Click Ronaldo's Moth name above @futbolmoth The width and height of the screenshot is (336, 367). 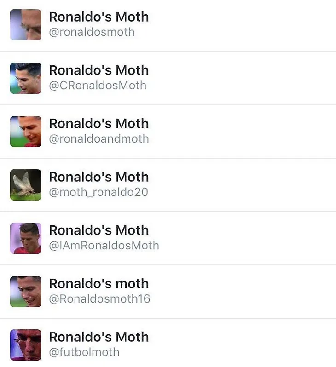pyautogui.click(x=99, y=337)
